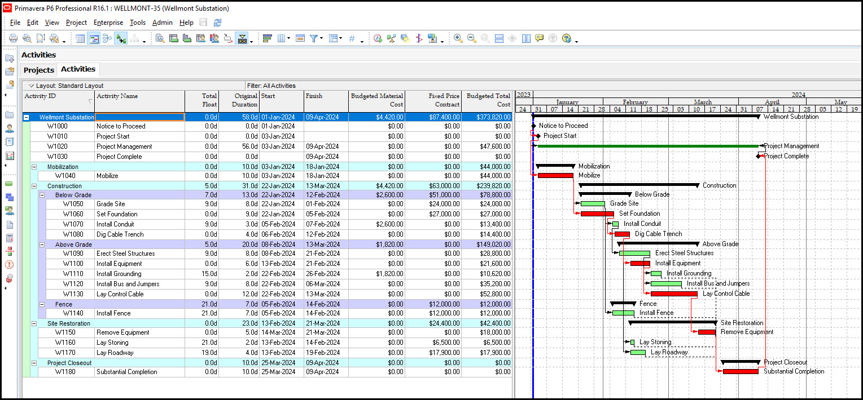Viewport: 863px width, 400px height.
Task: Open the Page Setup toolbar icon
Action: (x=40, y=39)
